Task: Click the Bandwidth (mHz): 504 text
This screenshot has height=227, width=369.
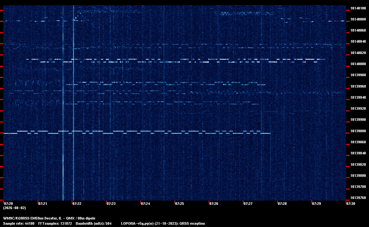Action: coord(94,223)
